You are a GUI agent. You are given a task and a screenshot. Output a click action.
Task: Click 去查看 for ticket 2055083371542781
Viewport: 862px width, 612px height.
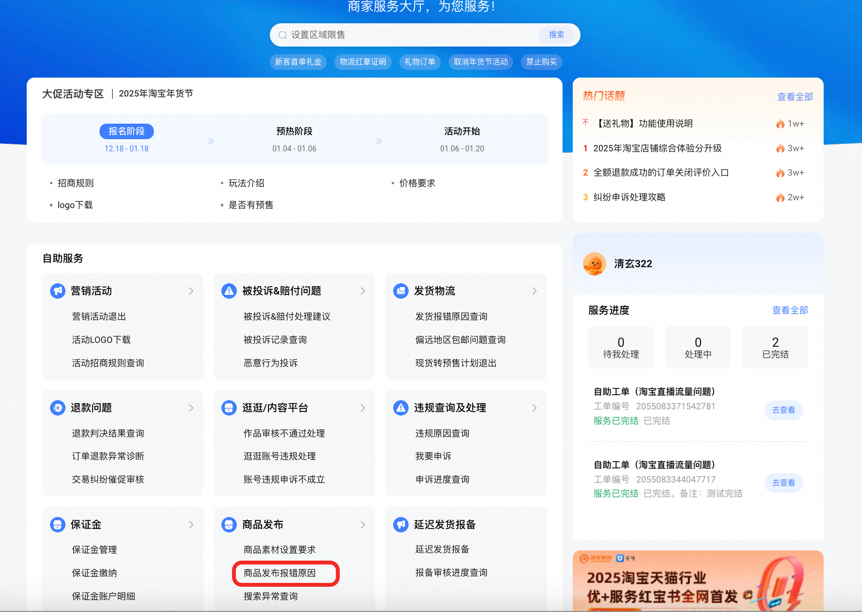[784, 410]
